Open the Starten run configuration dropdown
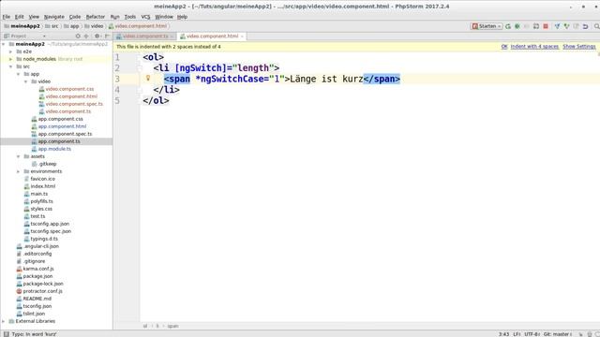Screen dimensions: 600x337 [487, 26]
